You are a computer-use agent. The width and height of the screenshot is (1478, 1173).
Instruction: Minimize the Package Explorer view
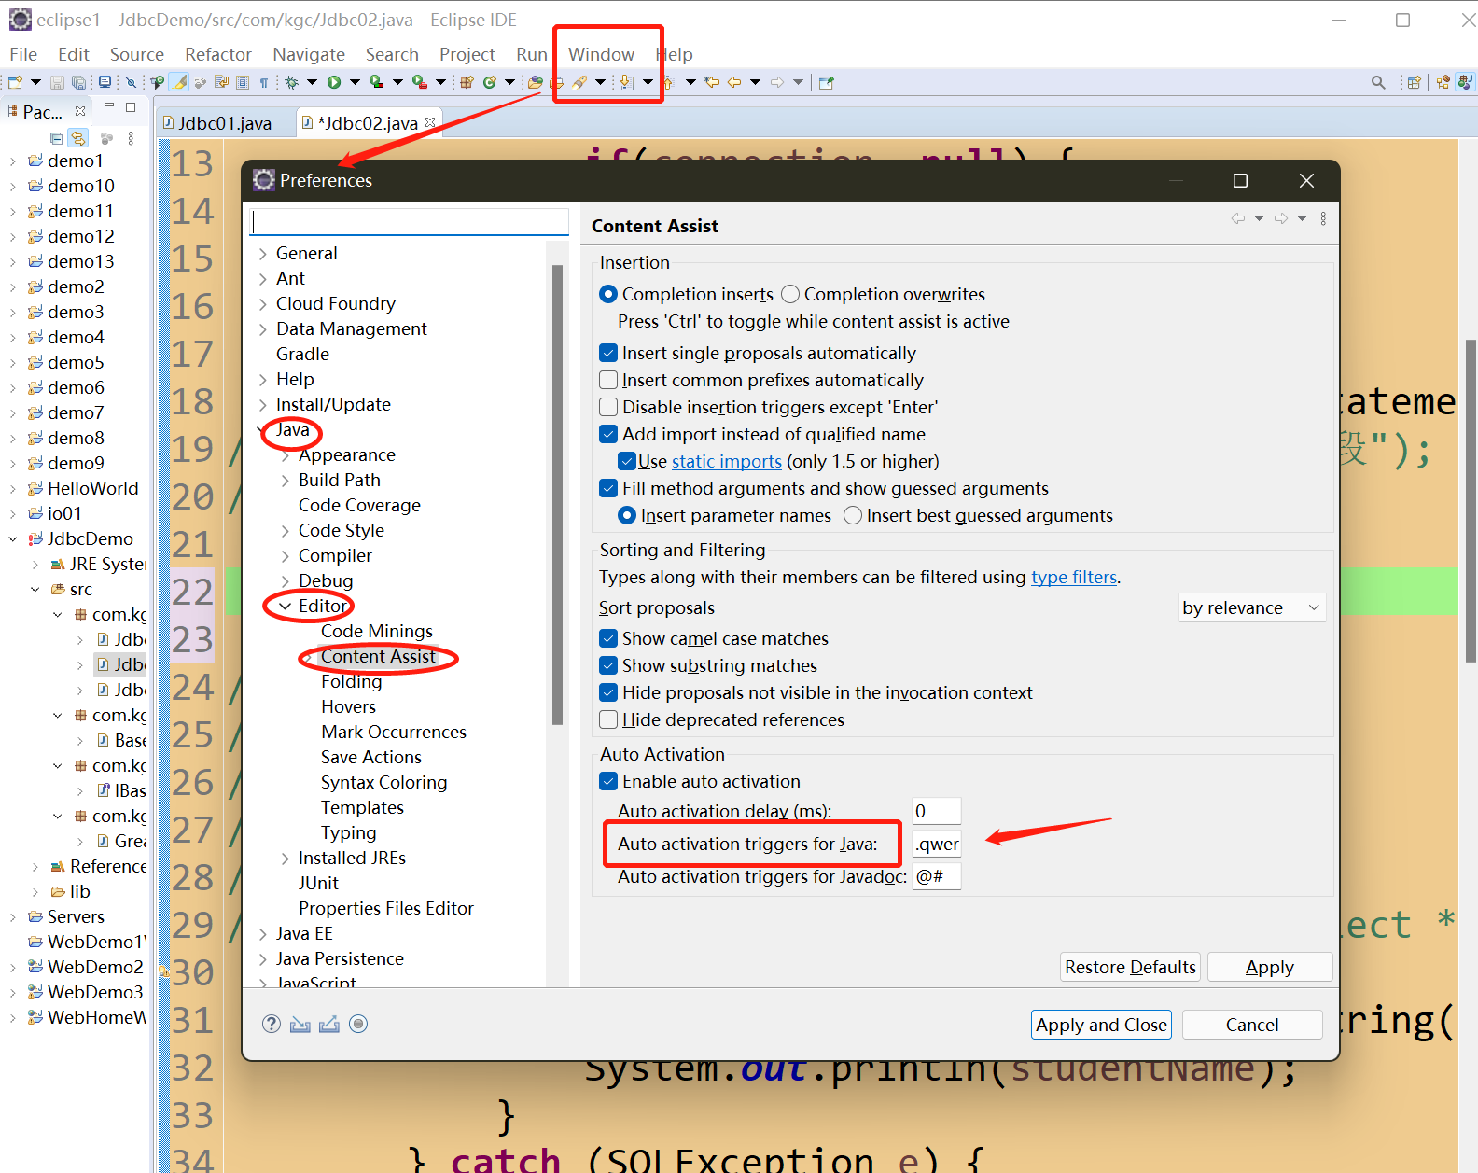(x=109, y=106)
